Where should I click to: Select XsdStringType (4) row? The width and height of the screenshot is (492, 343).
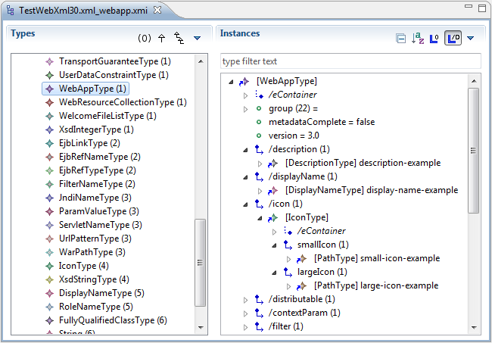pyautogui.click(x=94, y=279)
